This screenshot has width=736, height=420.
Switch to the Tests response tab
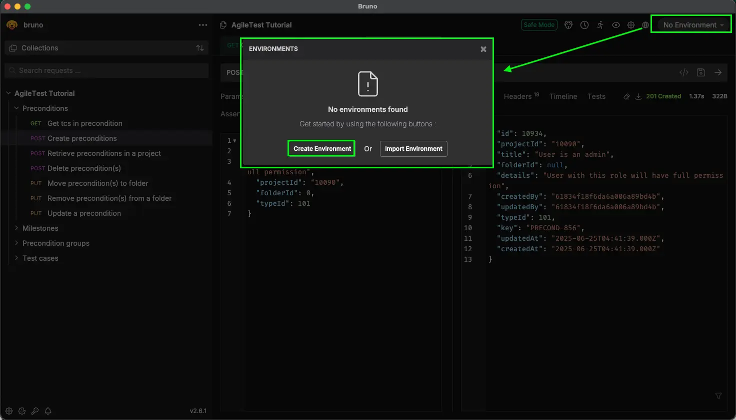596,96
